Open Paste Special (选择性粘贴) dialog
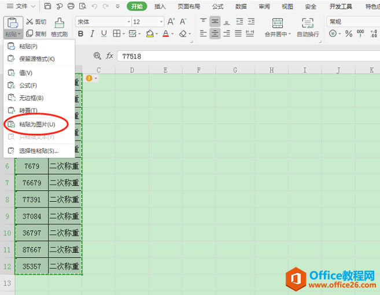 point(39,151)
